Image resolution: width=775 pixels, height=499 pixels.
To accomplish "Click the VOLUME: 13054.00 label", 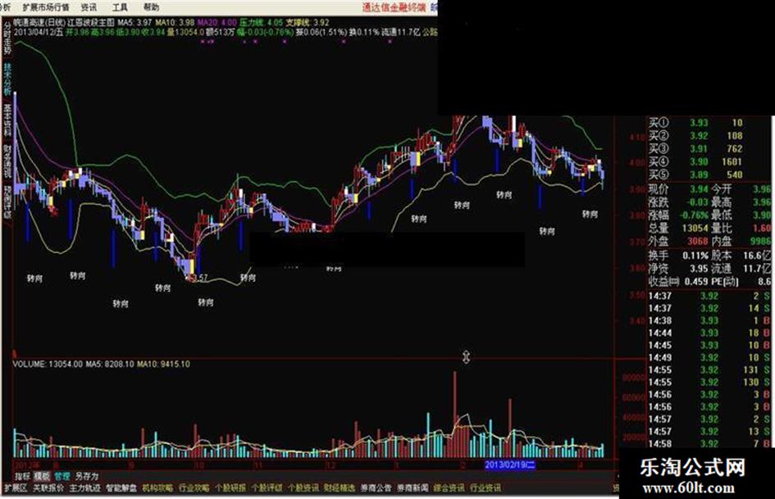I will [x=48, y=364].
